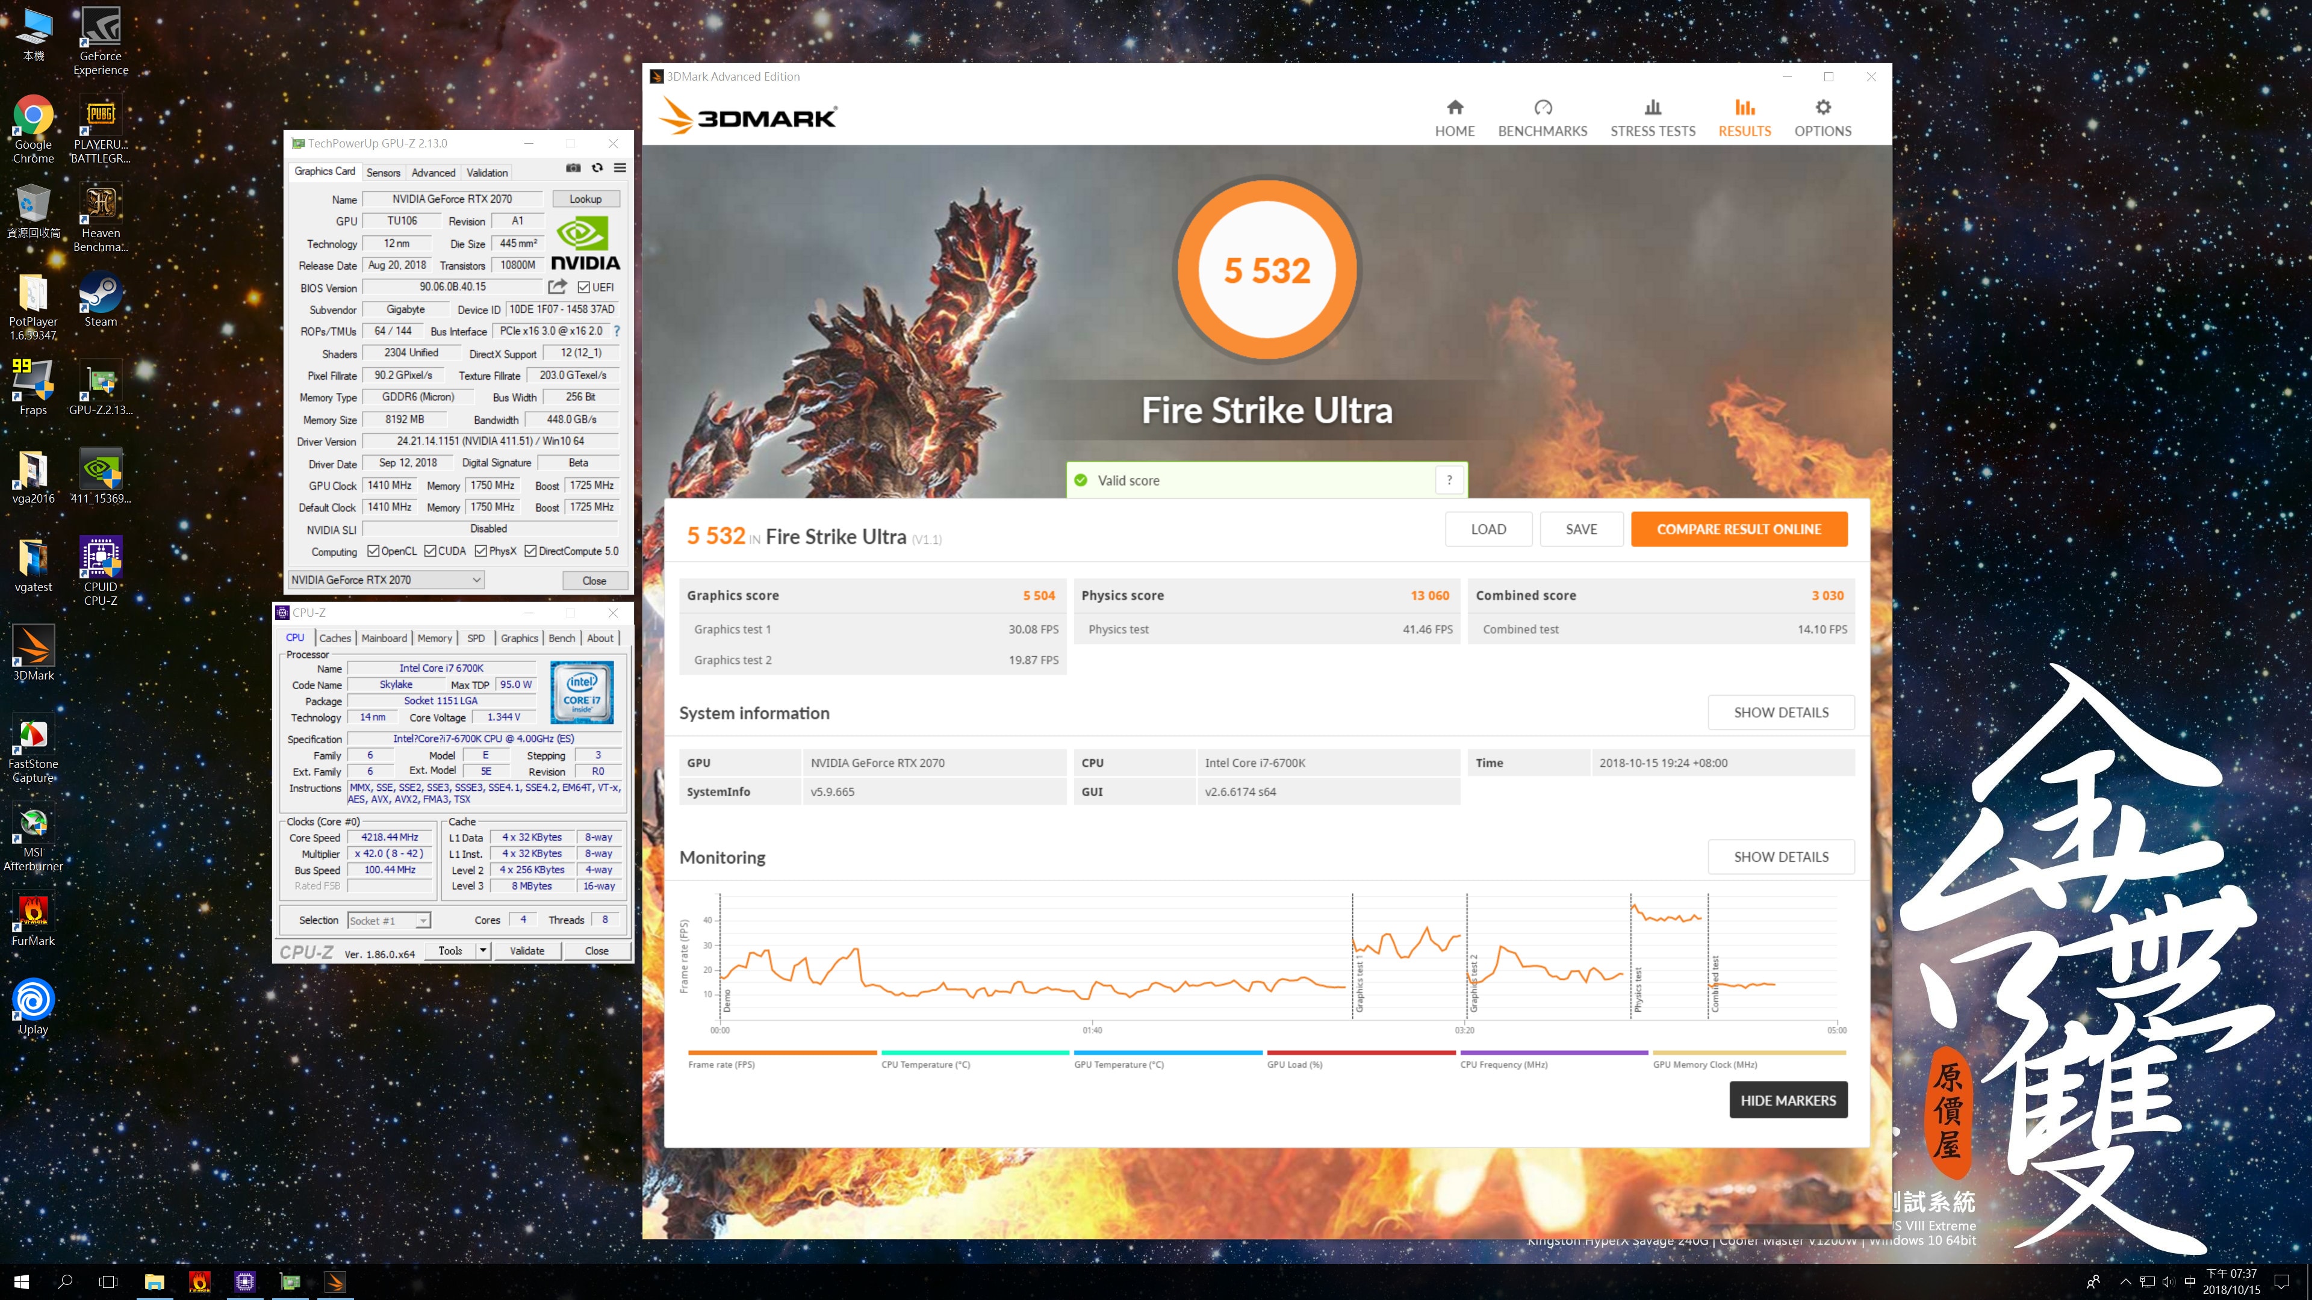Open the GPU-Z hamburger menu
The width and height of the screenshot is (2312, 1300).
(620, 168)
